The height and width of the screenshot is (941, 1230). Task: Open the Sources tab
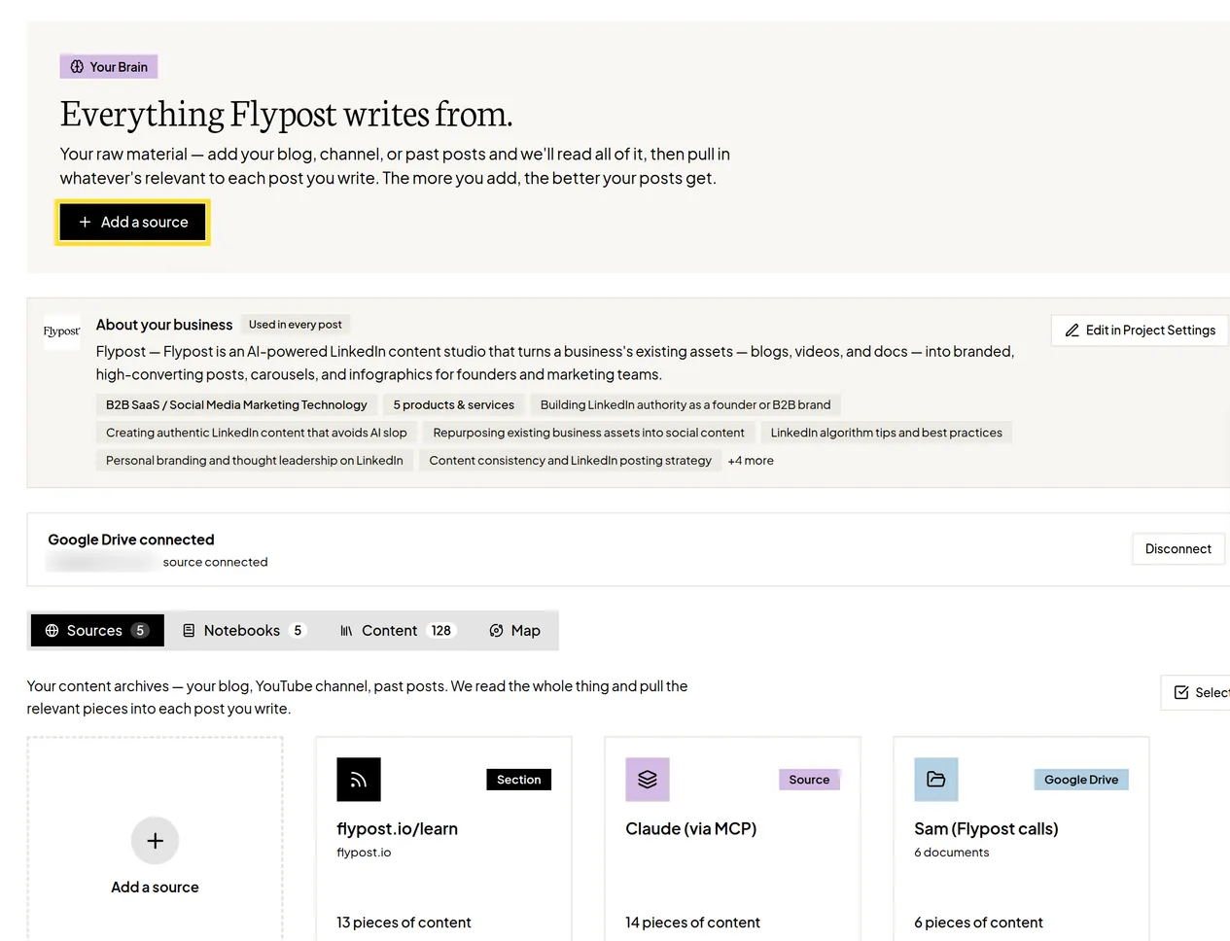pos(97,631)
